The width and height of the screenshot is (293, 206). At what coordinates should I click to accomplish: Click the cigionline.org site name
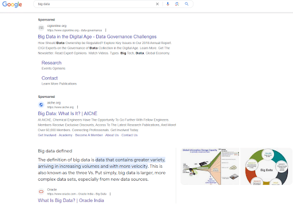pyautogui.click(x=57, y=26)
